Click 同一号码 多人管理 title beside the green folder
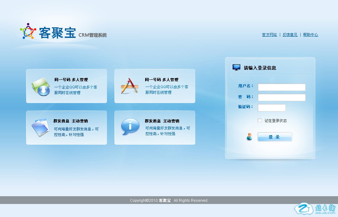This screenshot has width=338, height=217. [71, 80]
